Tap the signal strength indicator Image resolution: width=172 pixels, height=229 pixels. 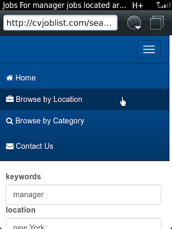click(163, 5)
